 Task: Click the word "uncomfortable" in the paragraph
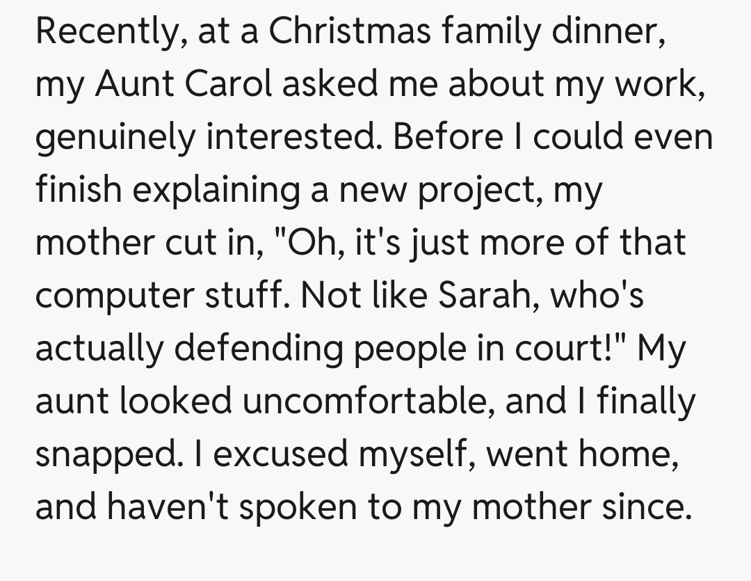pos(357,402)
